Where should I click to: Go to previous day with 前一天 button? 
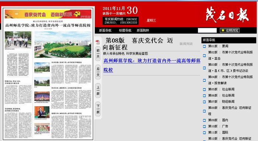[x=98, y=54]
